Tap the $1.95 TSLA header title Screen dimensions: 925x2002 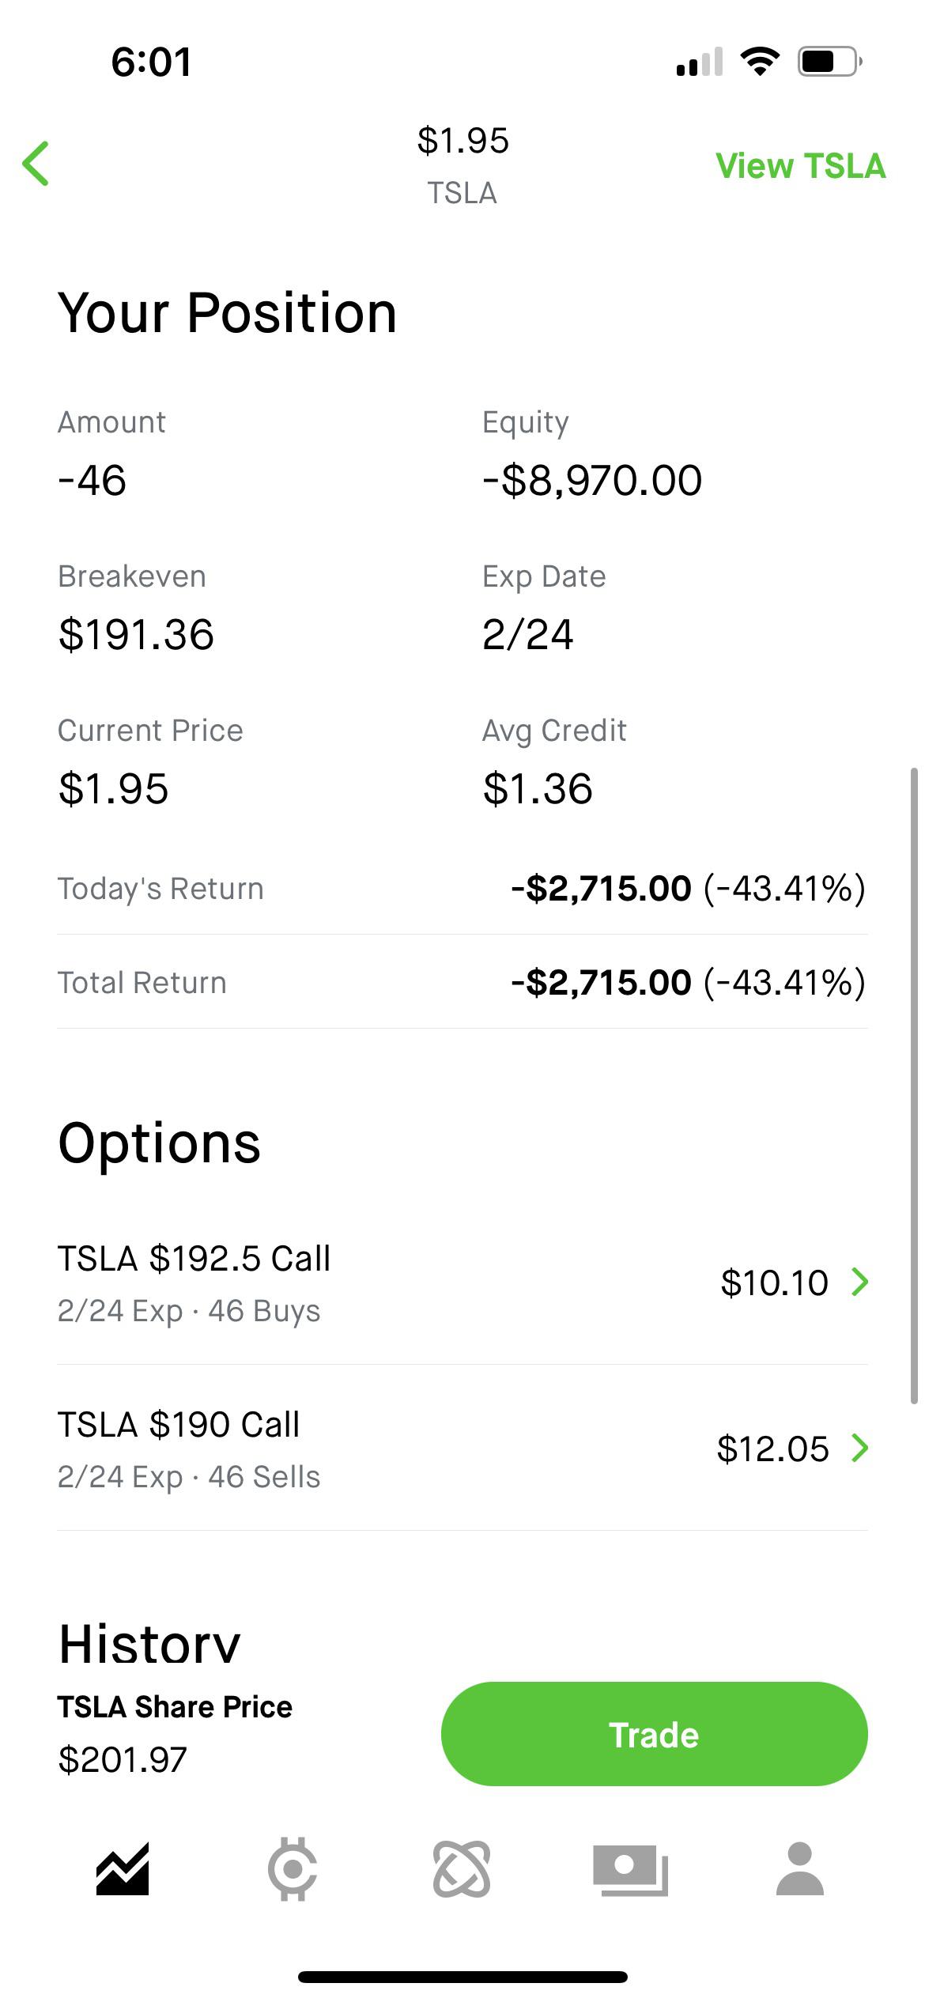(x=462, y=165)
